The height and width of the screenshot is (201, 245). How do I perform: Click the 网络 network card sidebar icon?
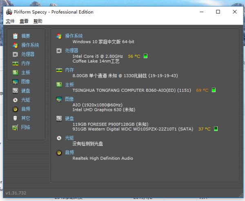coord(16,127)
